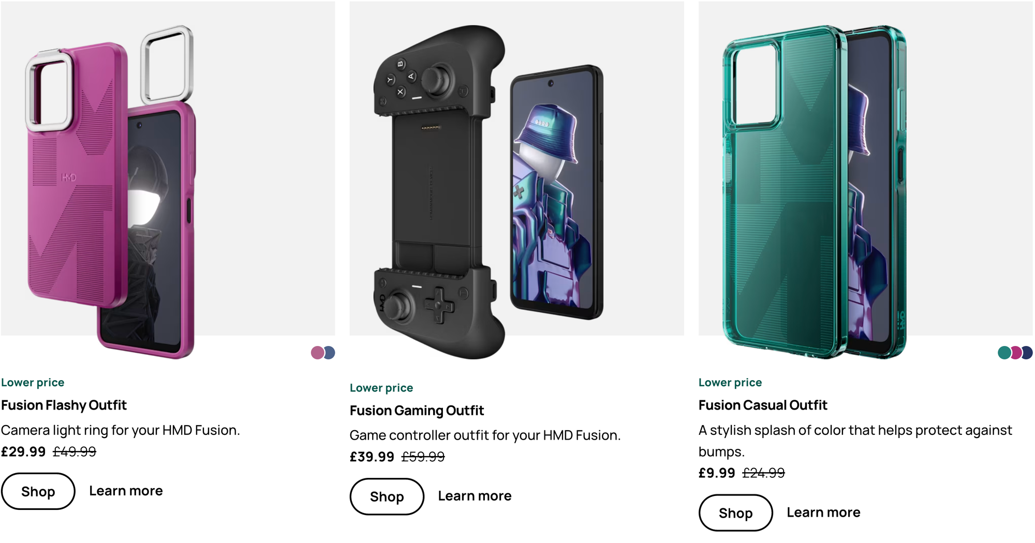Open Learn more for Fusion Casual Outfit
Image resolution: width=1035 pixels, height=543 pixels.
[x=823, y=512]
